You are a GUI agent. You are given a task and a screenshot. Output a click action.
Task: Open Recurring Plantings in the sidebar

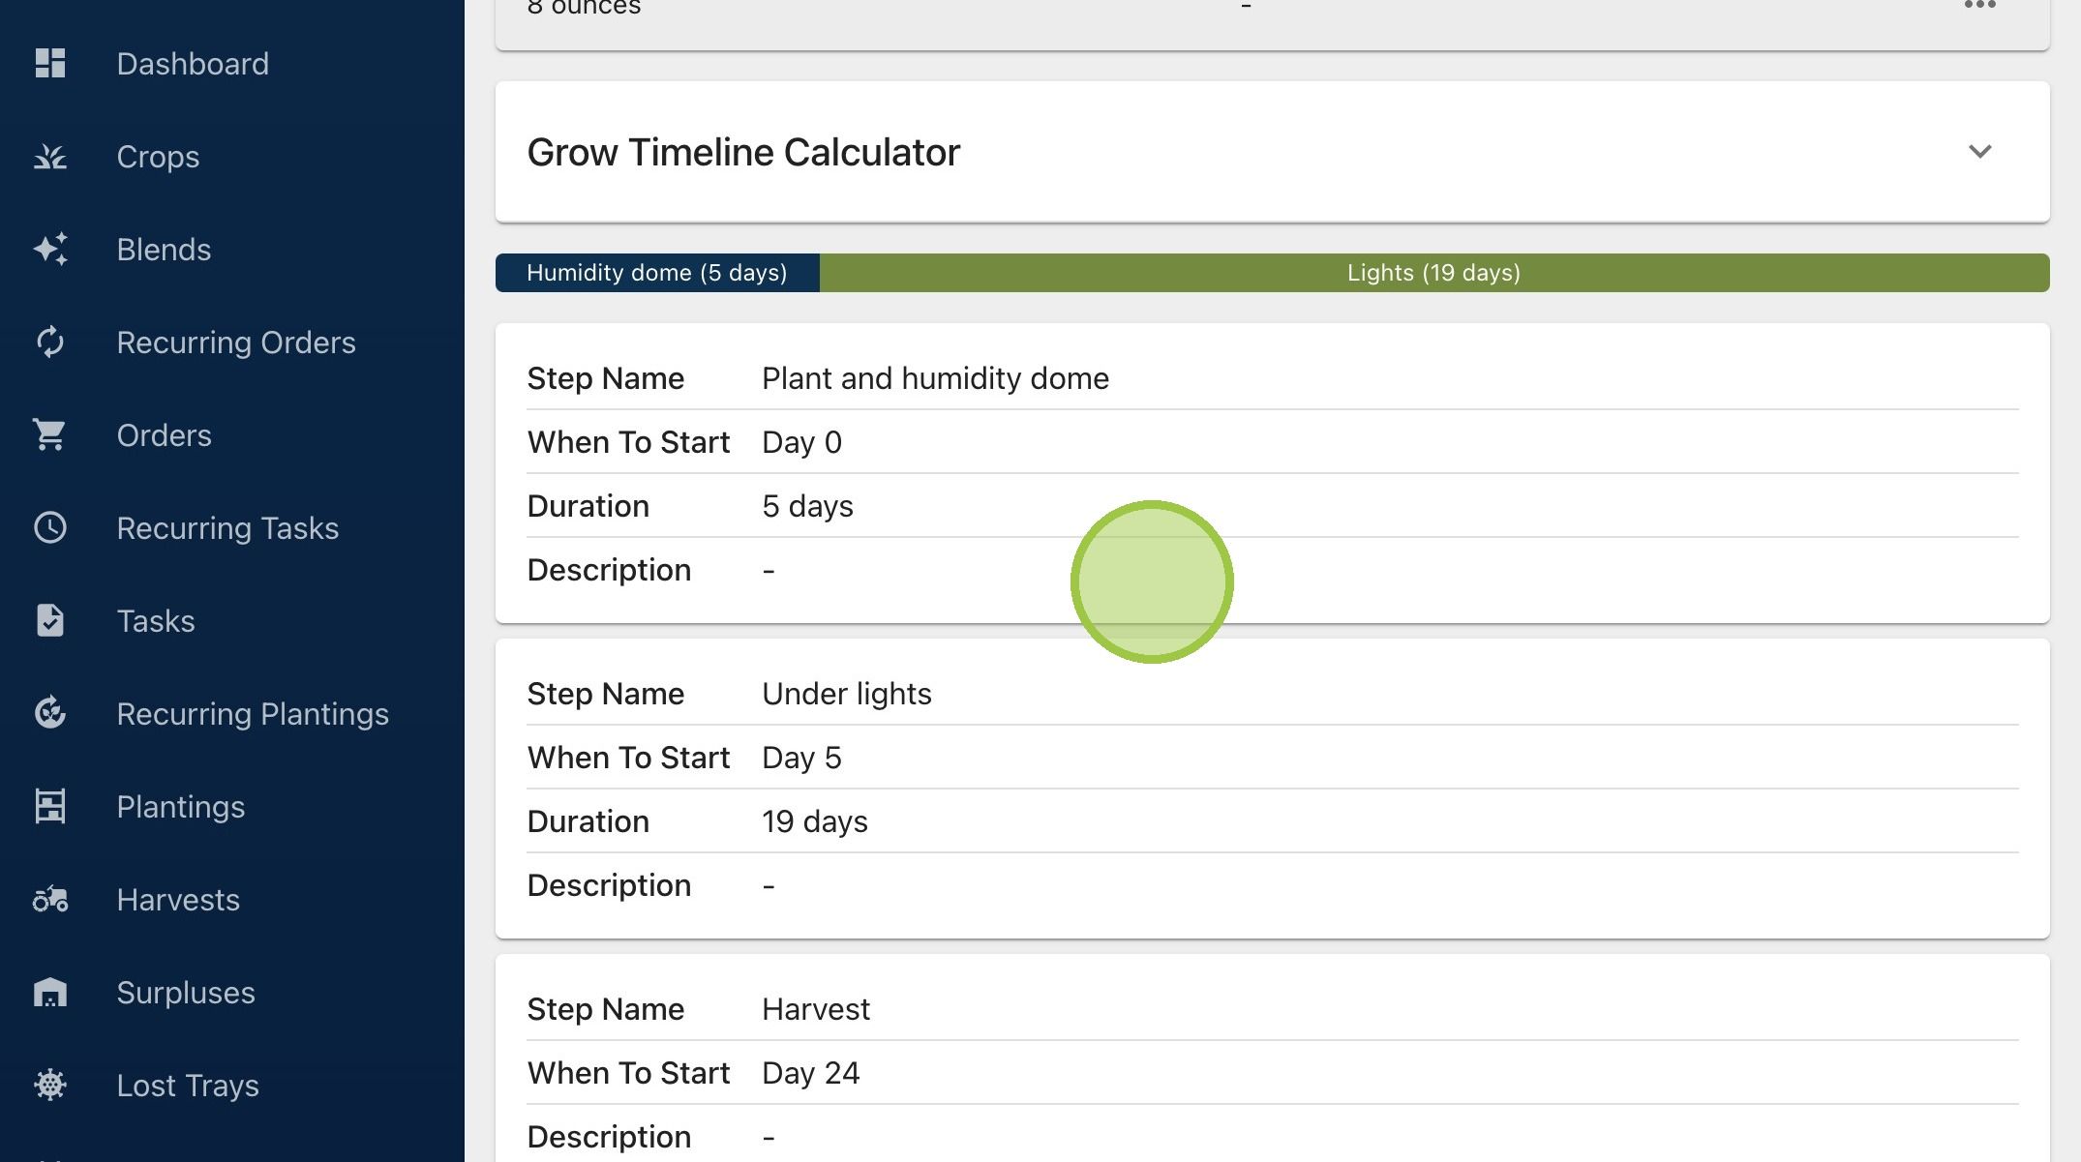click(253, 713)
